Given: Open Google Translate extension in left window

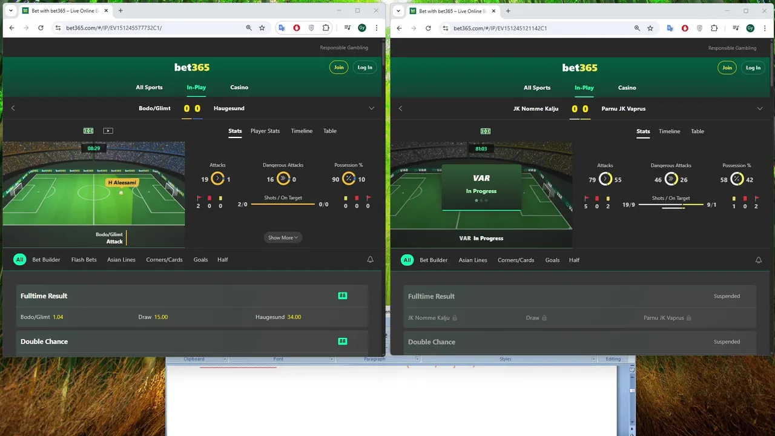Looking at the screenshot, I should 282,28.
